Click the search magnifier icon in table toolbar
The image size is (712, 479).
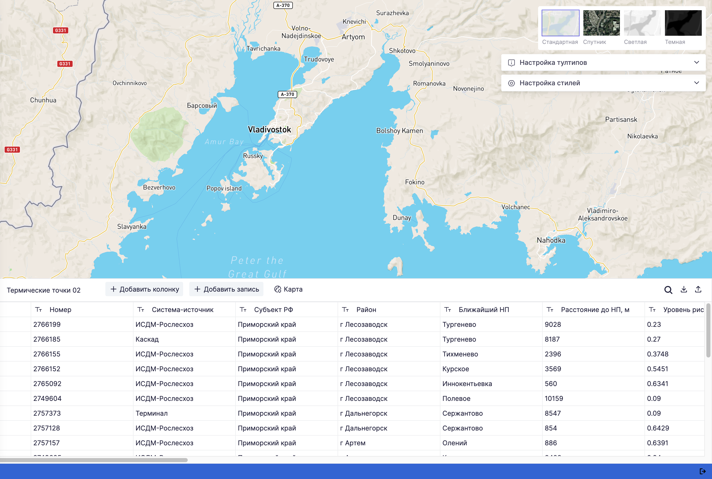pyautogui.click(x=668, y=290)
